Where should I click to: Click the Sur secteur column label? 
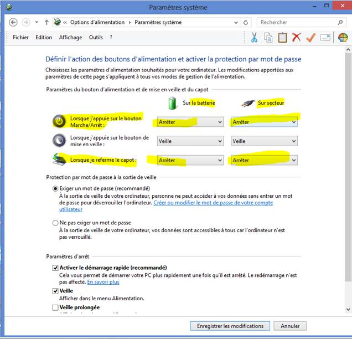[271, 103]
